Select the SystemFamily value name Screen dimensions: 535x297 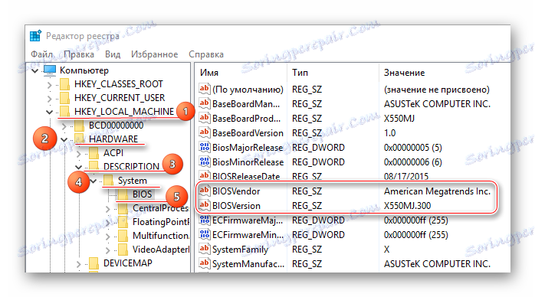(240, 250)
